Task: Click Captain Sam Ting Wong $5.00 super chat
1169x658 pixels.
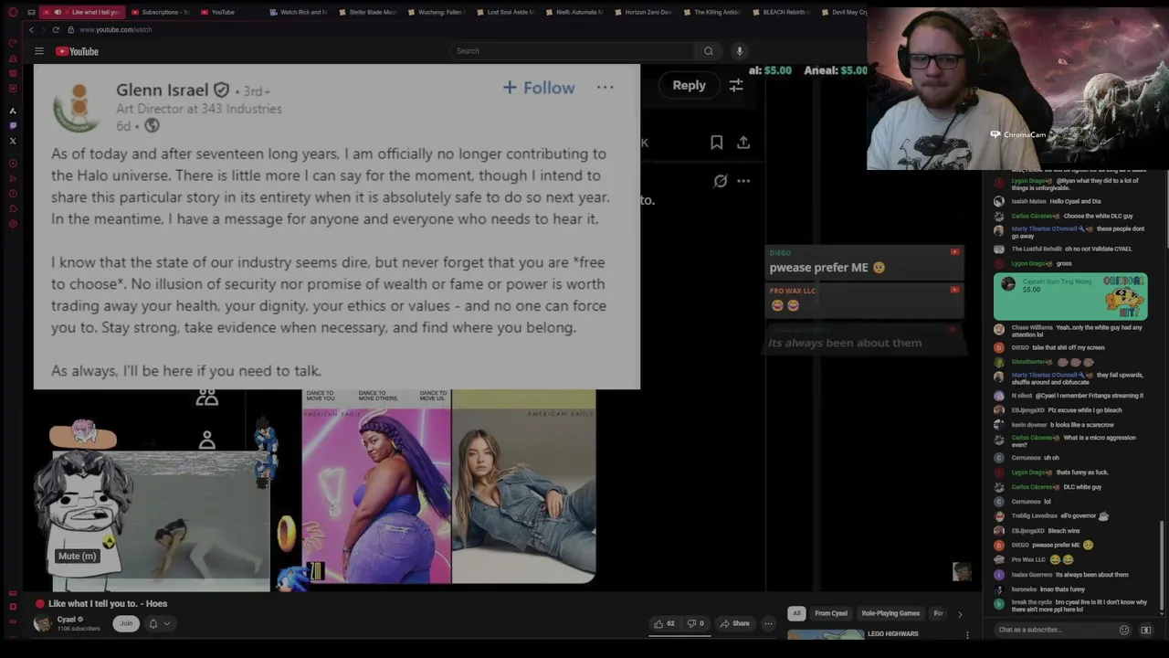Action: pos(1070,296)
